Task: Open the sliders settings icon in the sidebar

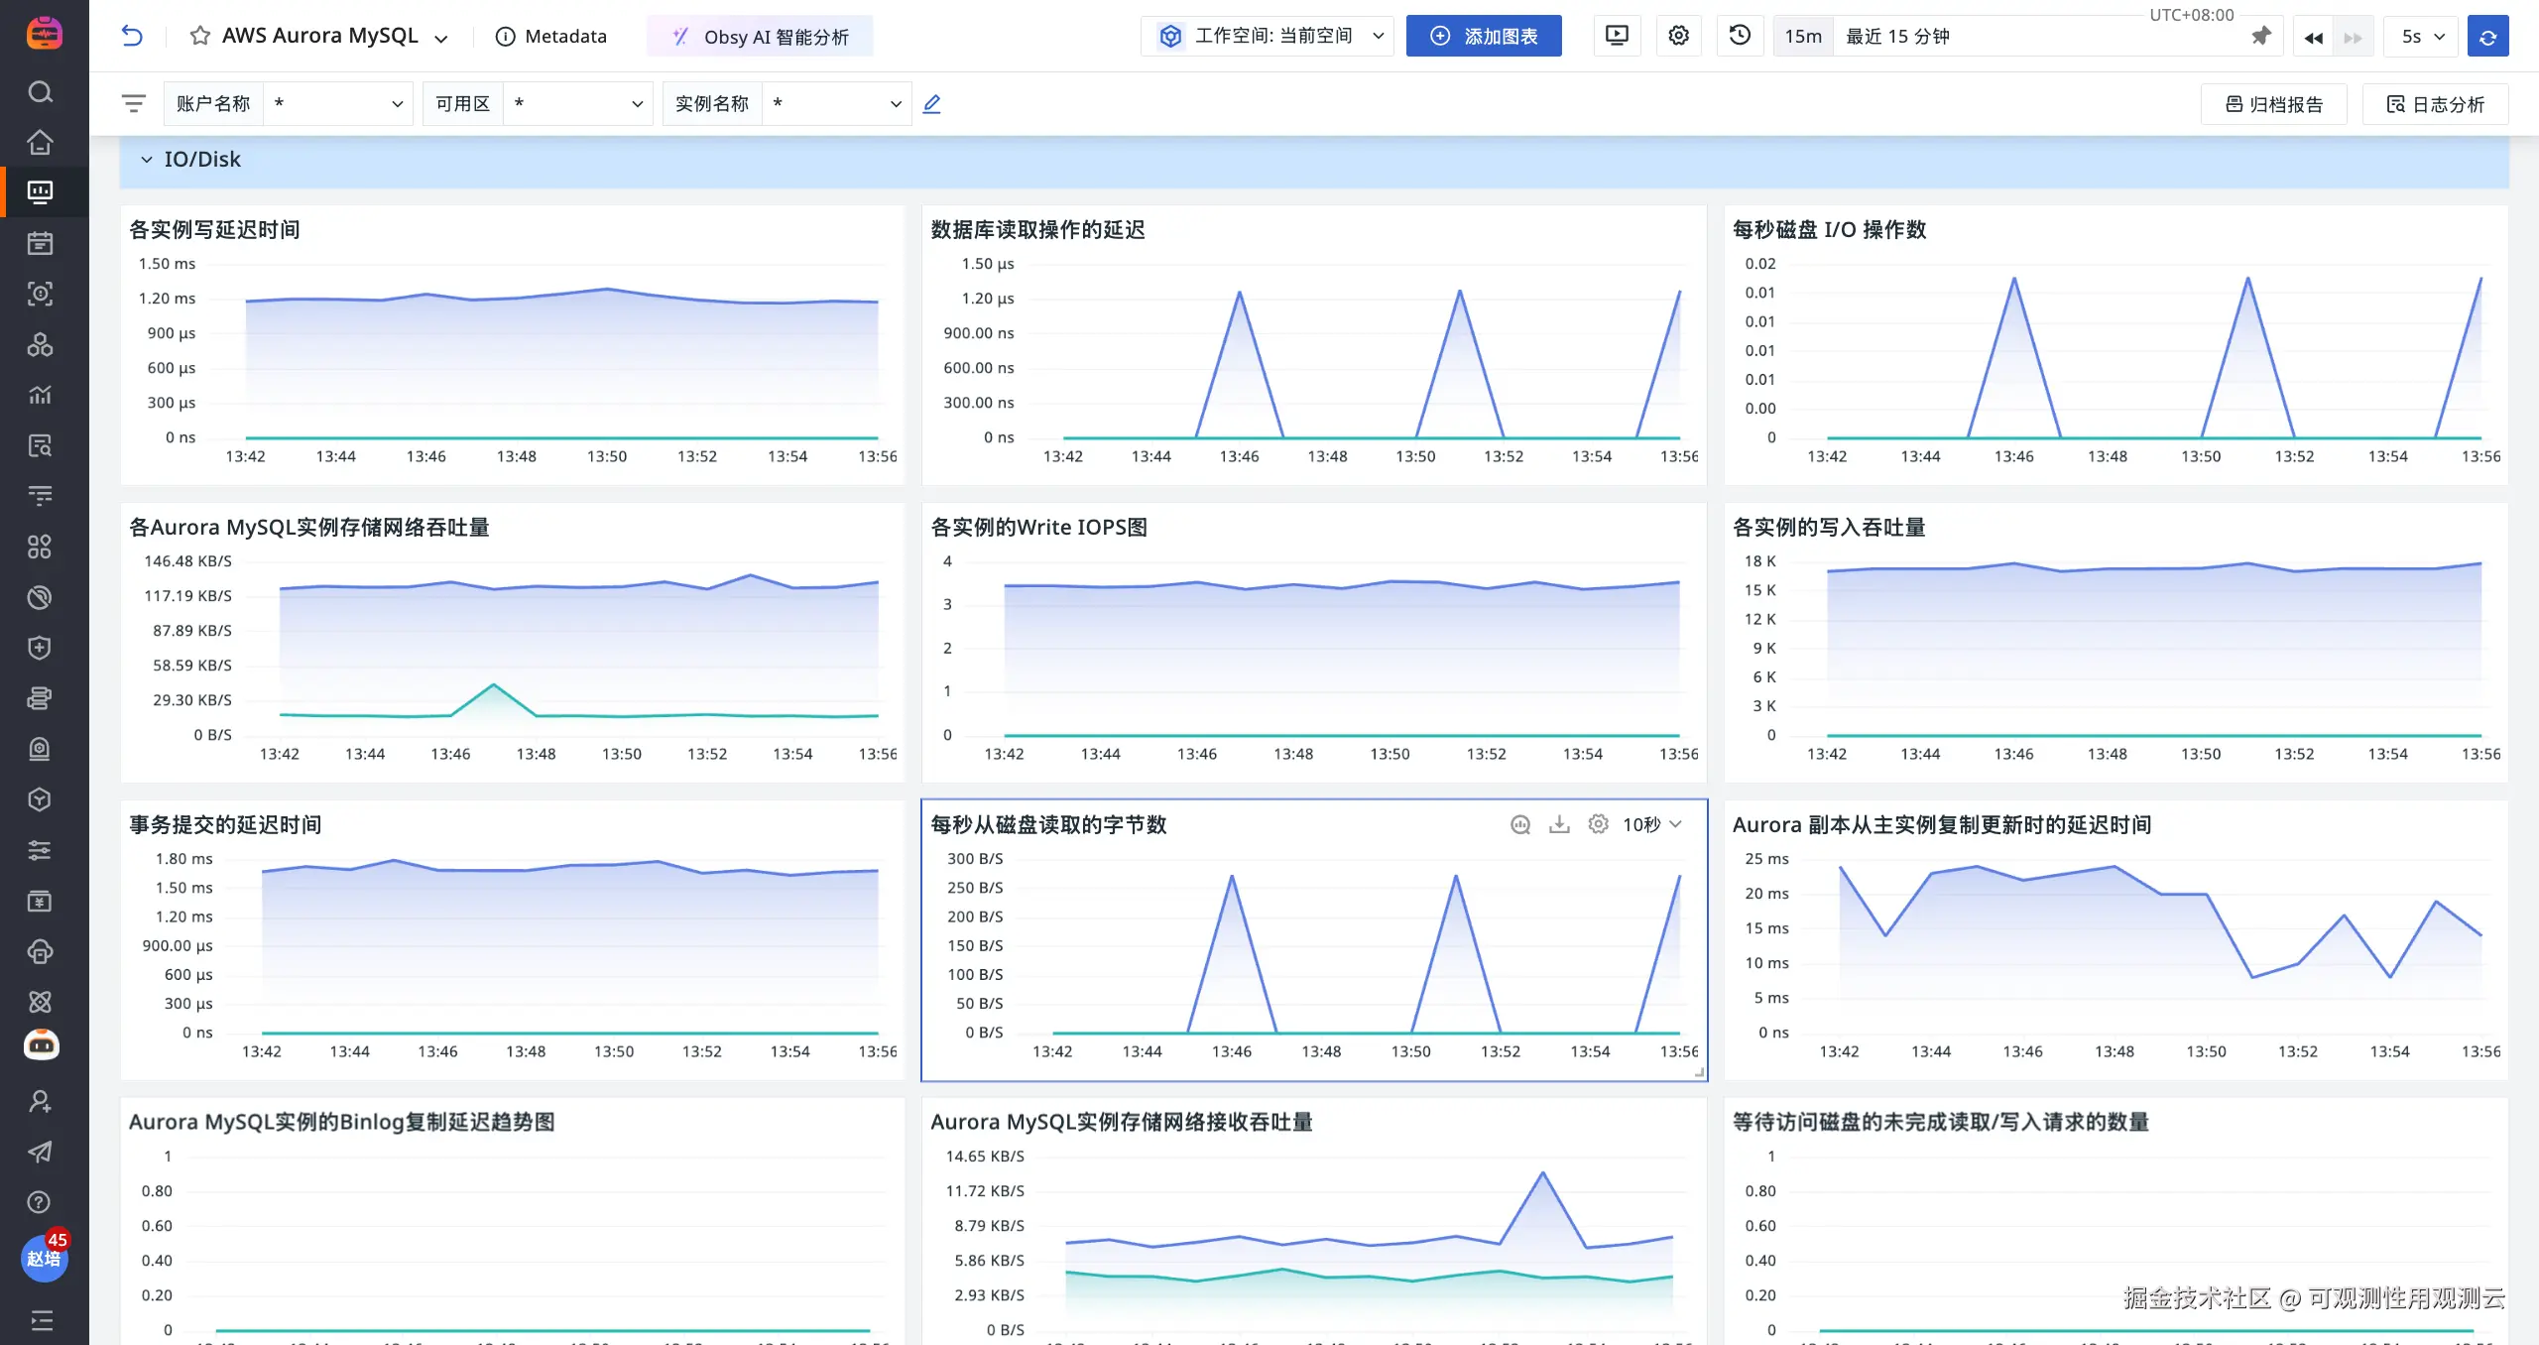Action: pos(40,850)
